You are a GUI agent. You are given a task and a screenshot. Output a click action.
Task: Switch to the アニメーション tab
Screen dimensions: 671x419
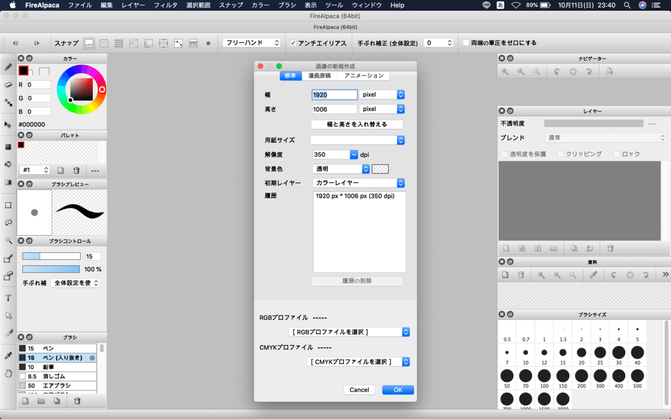point(364,76)
